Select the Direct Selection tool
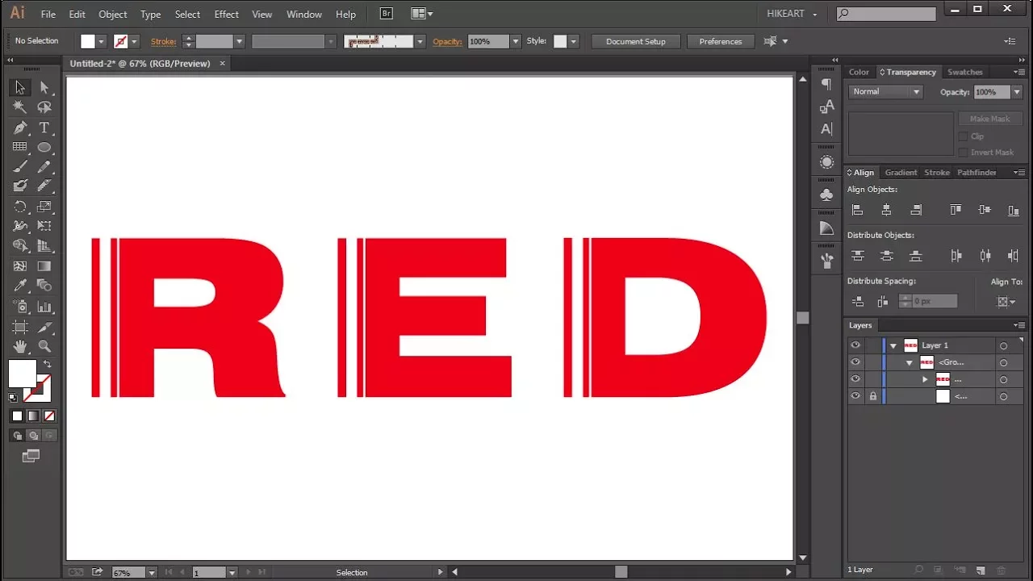Image resolution: width=1033 pixels, height=581 pixels. [x=44, y=87]
